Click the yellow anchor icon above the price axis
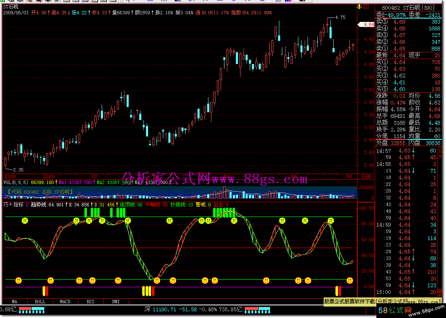 359,7
